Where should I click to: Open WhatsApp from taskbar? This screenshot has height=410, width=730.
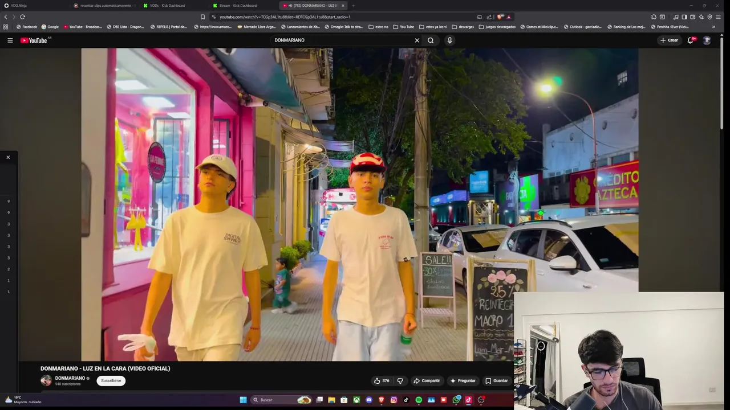tap(456, 400)
